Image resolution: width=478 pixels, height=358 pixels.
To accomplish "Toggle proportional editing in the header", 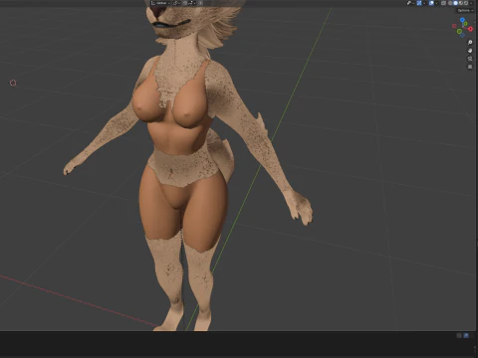I will click(200, 3).
